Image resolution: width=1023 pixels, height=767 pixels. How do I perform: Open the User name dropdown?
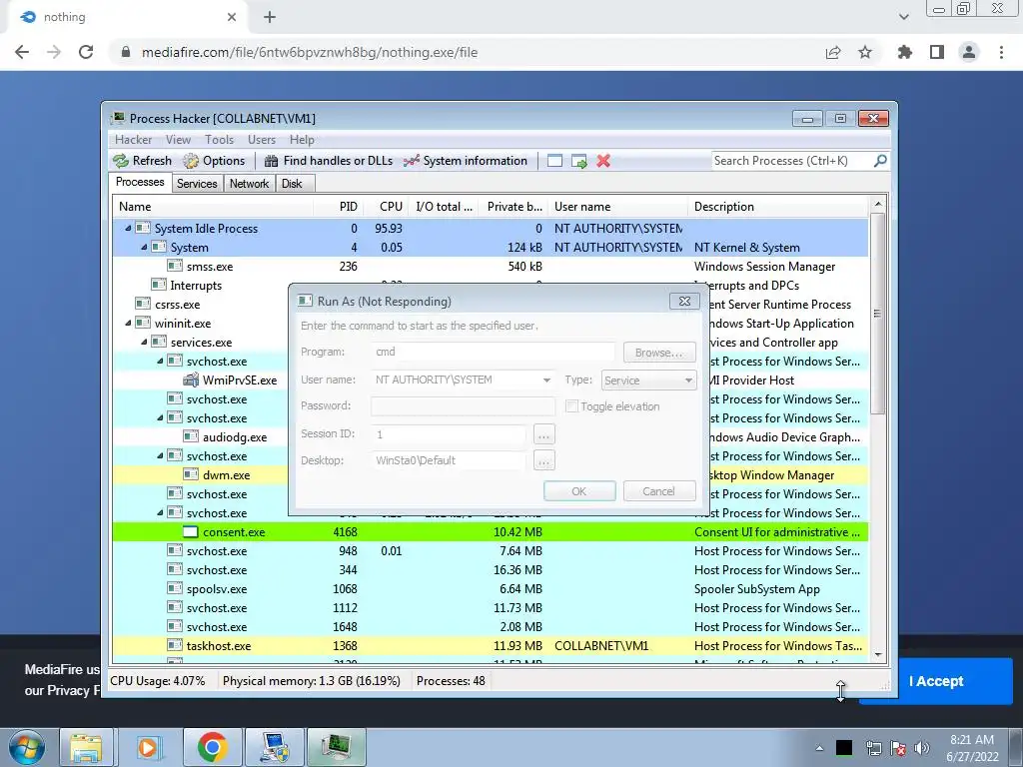[x=546, y=381]
